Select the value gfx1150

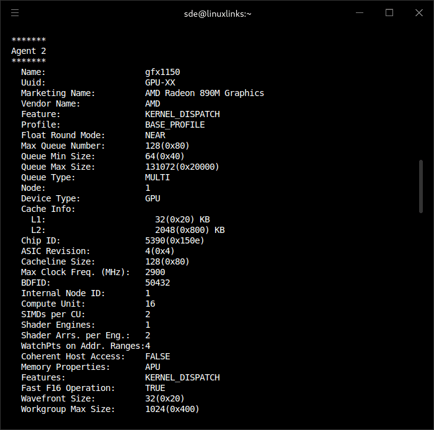162,72
